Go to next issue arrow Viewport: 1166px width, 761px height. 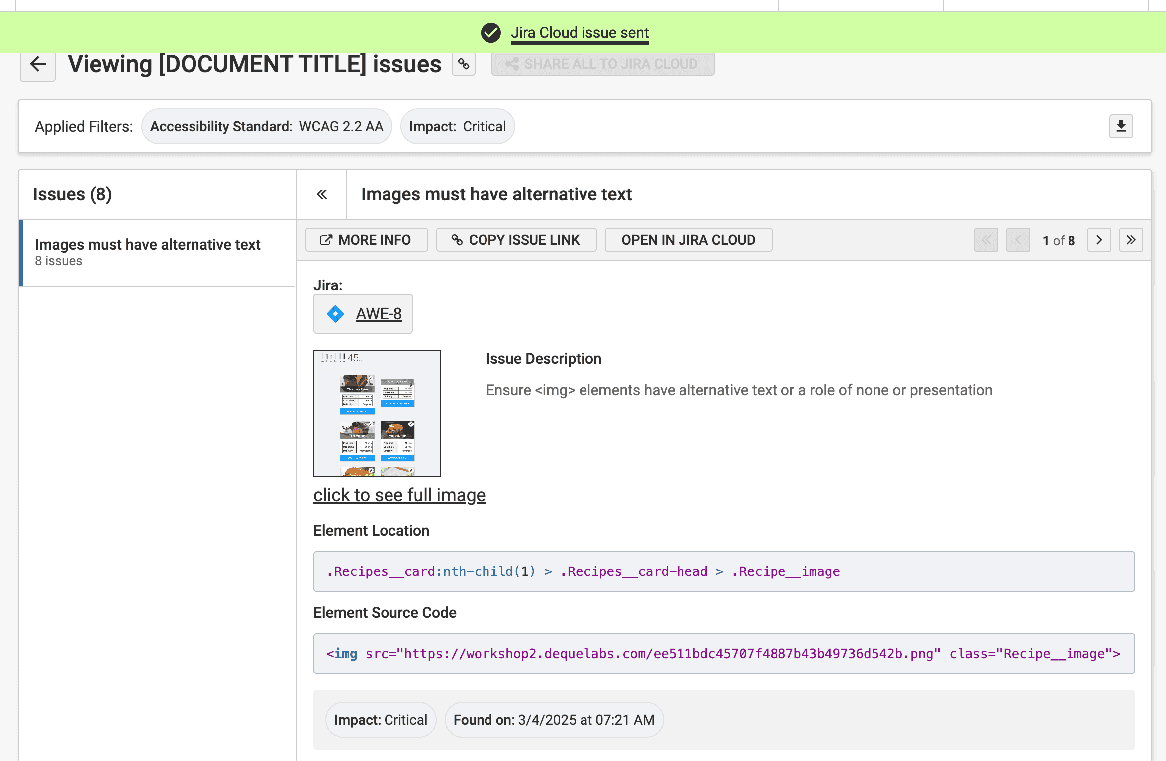pos(1099,240)
